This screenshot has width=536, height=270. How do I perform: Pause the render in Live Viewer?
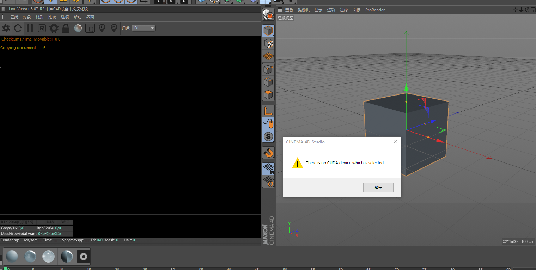[x=30, y=28]
